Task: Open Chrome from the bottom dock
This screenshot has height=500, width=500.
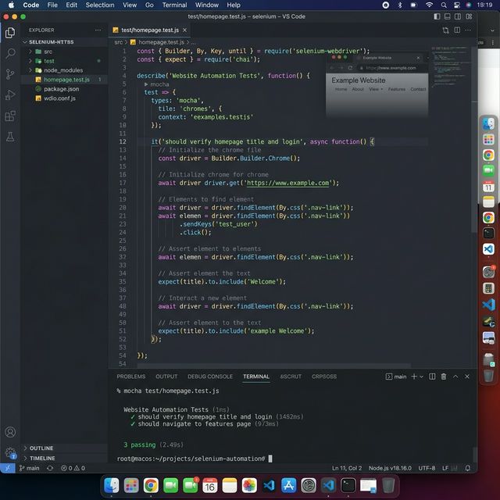Action: [x=151, y=486]
